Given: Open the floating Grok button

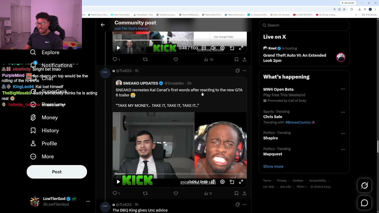Looking at the screenshot, I should [x=364, y=185].
